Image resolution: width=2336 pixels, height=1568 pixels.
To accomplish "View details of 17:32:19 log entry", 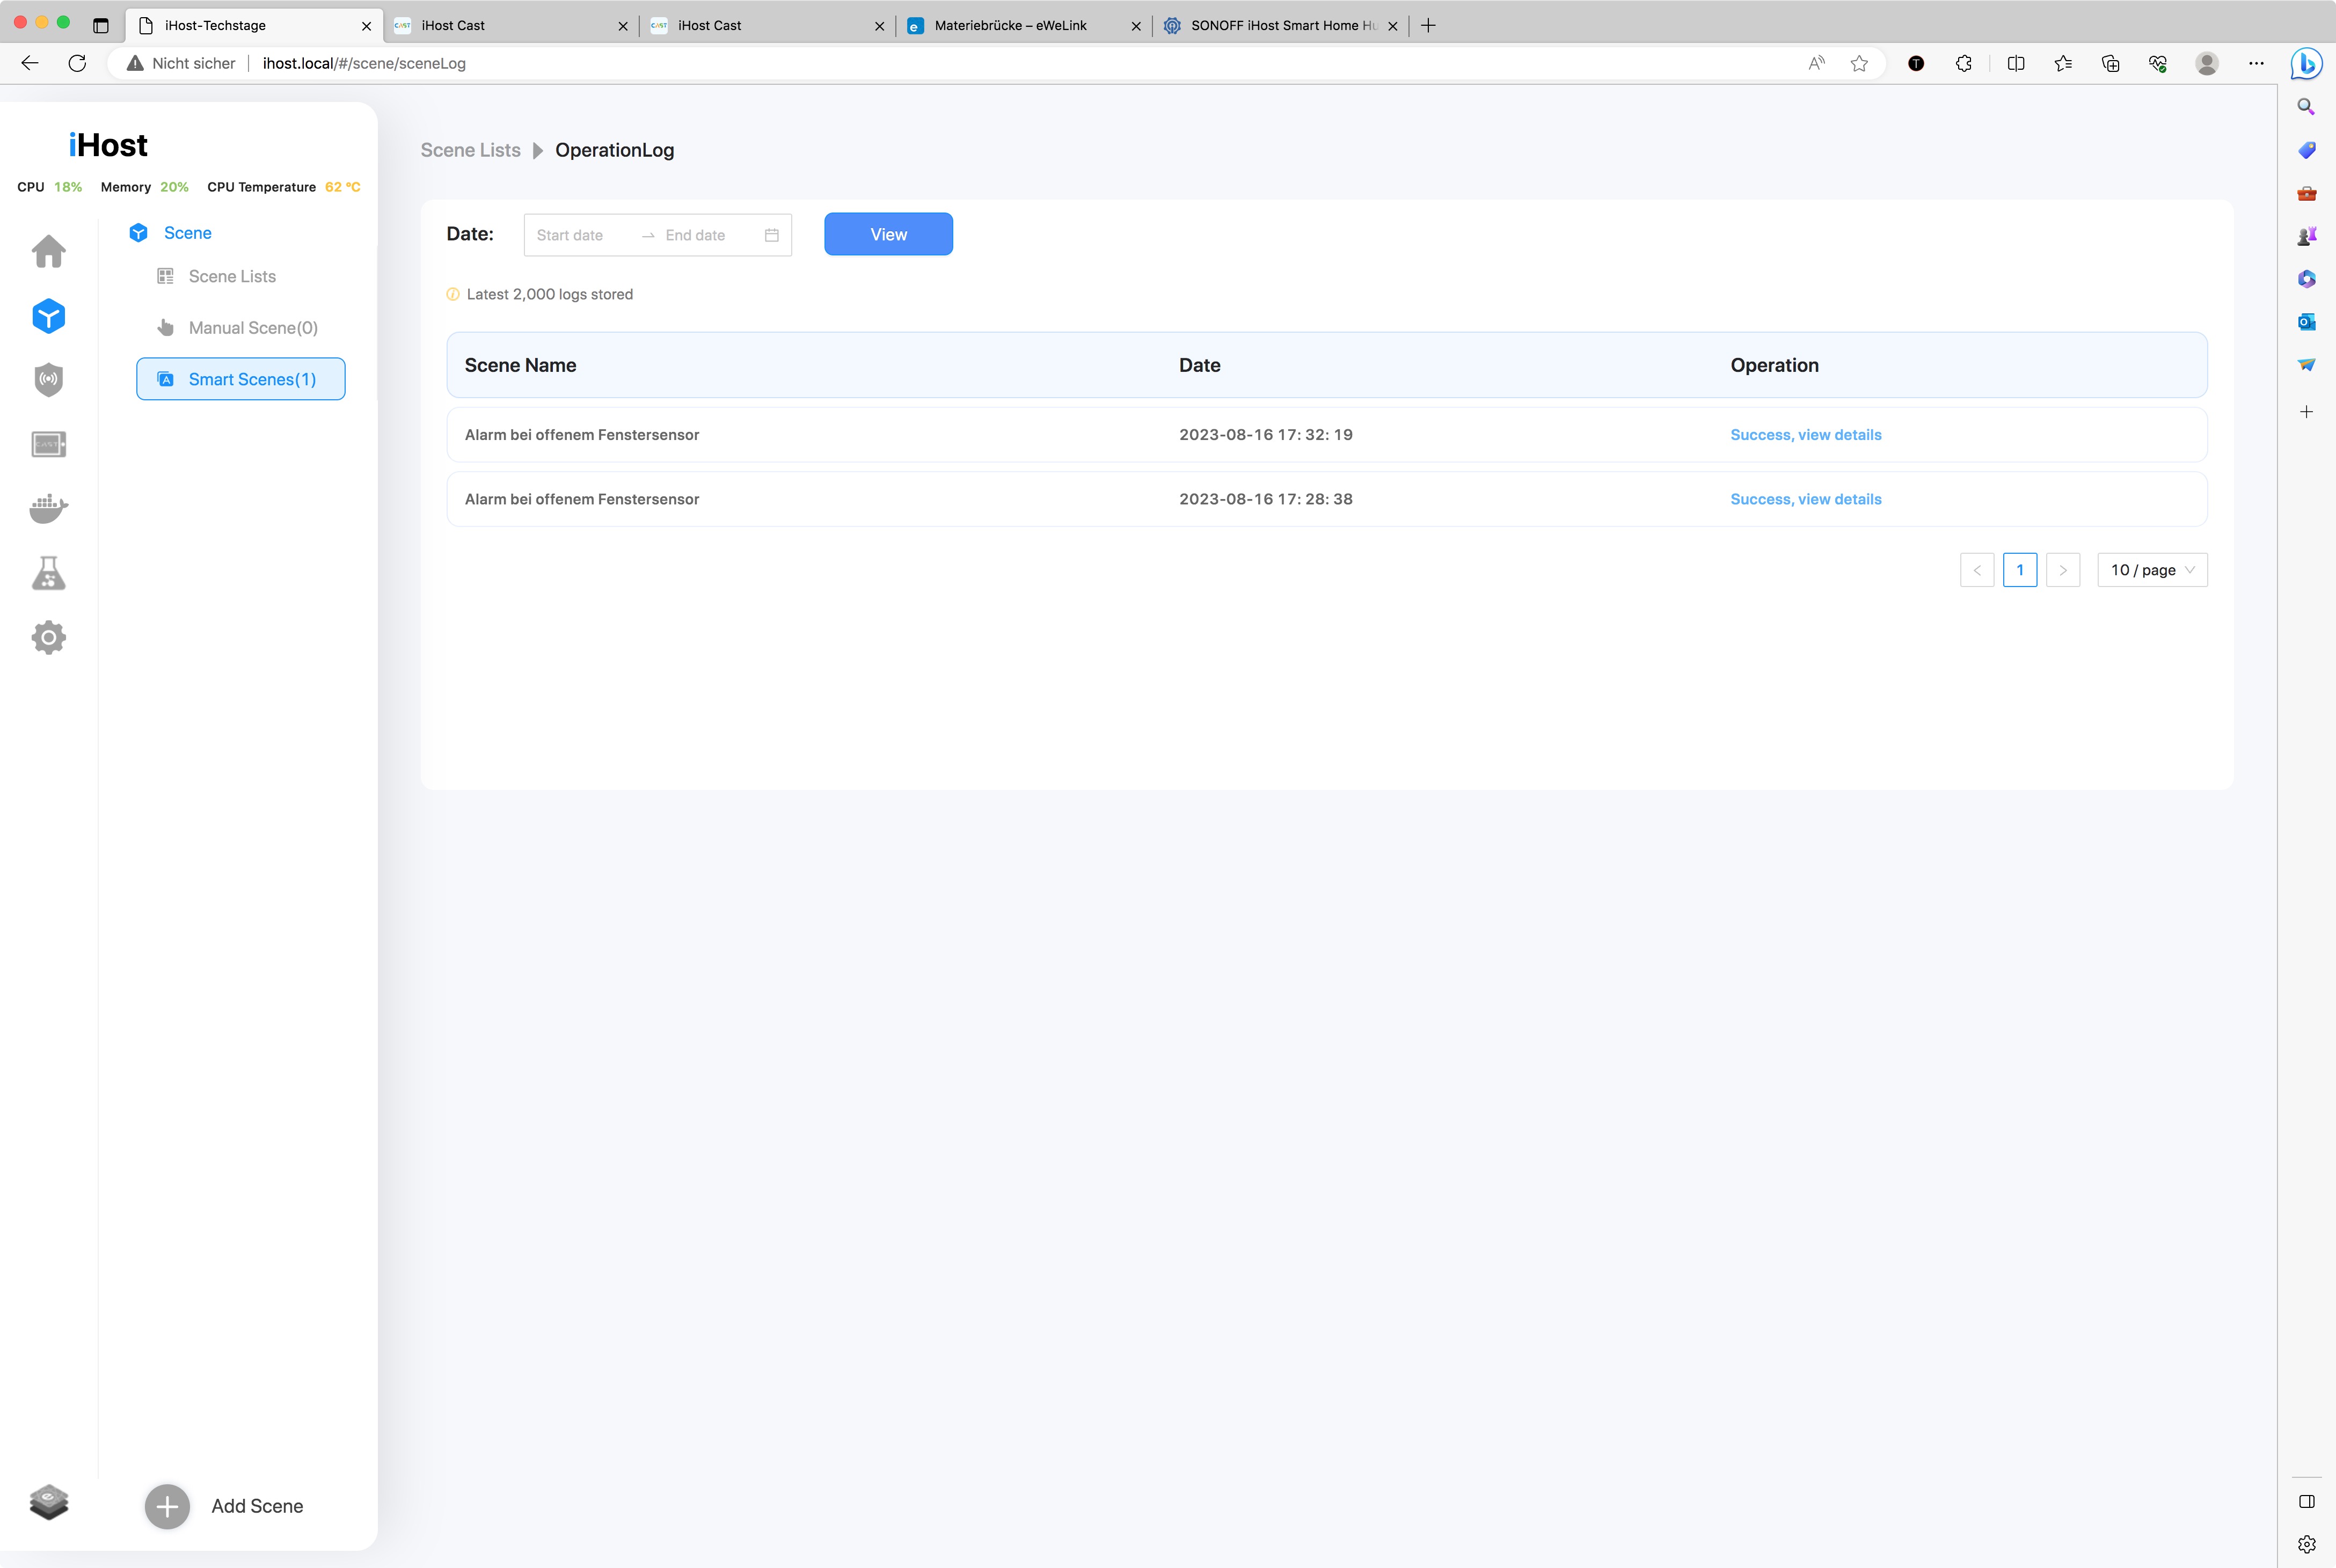I will (1805, 435).
